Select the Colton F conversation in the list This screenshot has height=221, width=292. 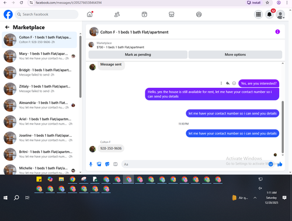click(x=39, y=40)
